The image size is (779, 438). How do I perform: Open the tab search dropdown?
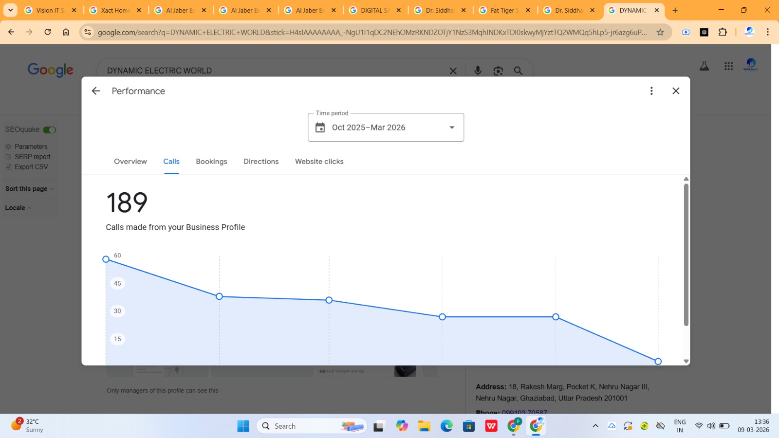point(10,10)
